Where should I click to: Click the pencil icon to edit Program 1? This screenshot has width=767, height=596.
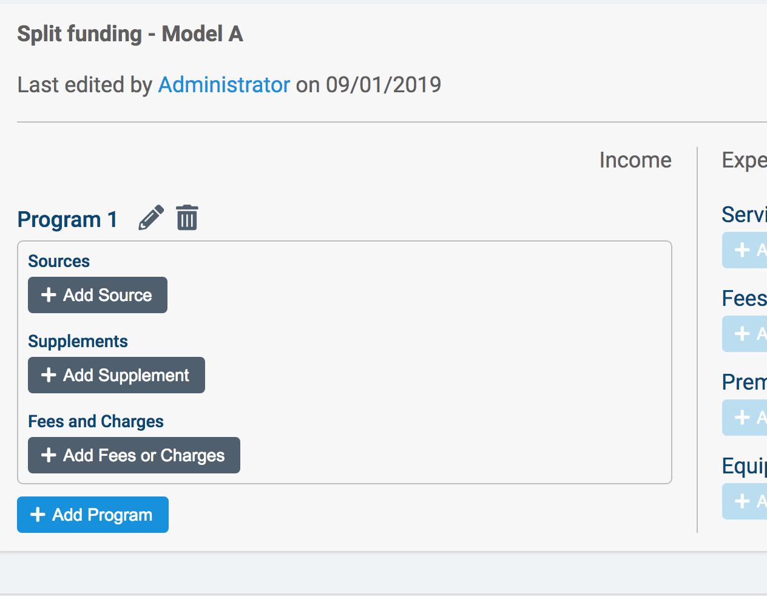point(151,218)
